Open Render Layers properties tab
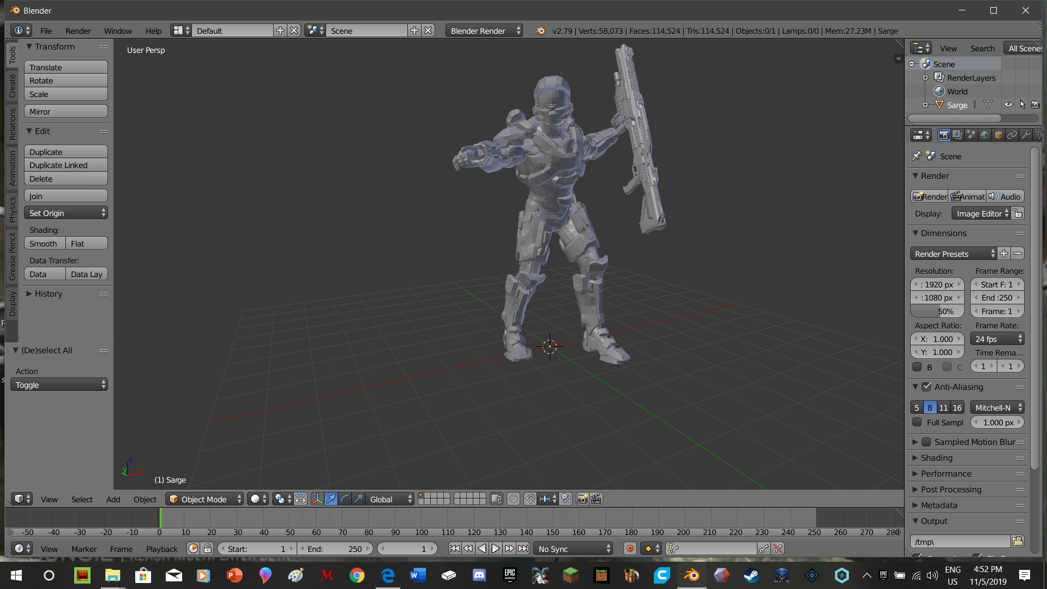This screenshot has width=1047, height=589. [958, 135]
